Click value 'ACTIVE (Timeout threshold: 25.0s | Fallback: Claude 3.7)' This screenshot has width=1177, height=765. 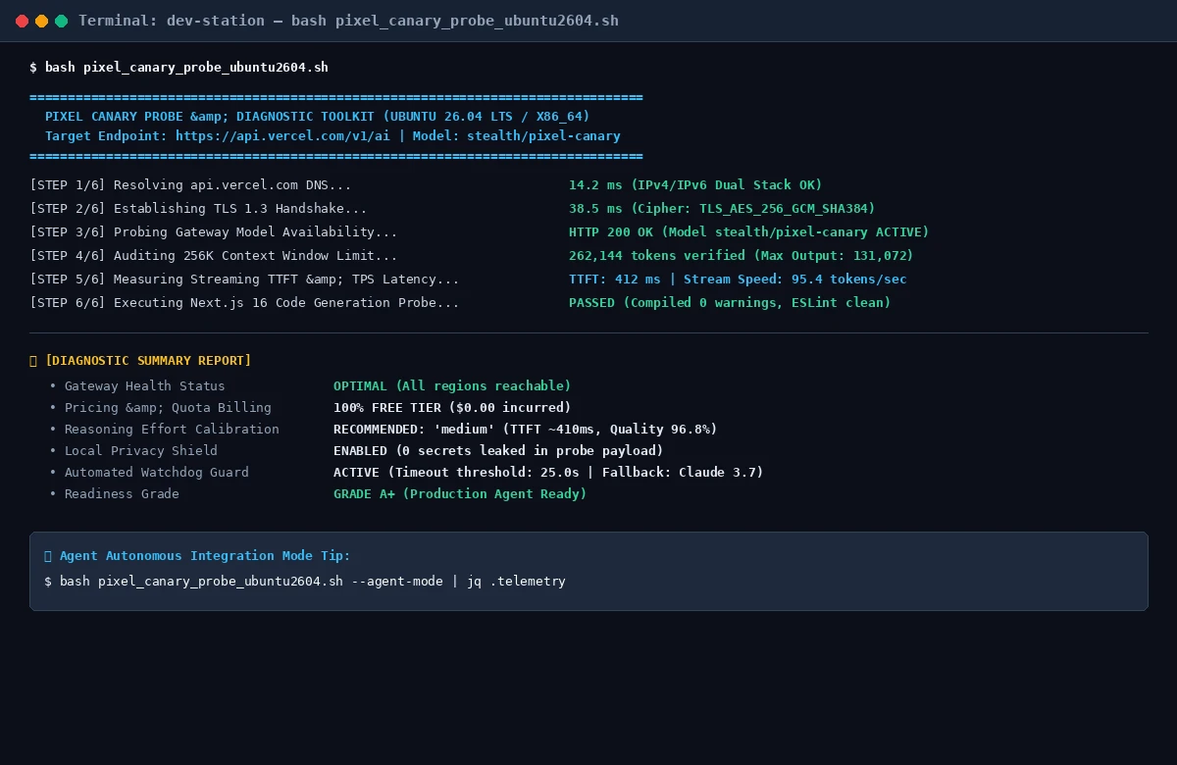pos(548,473)
